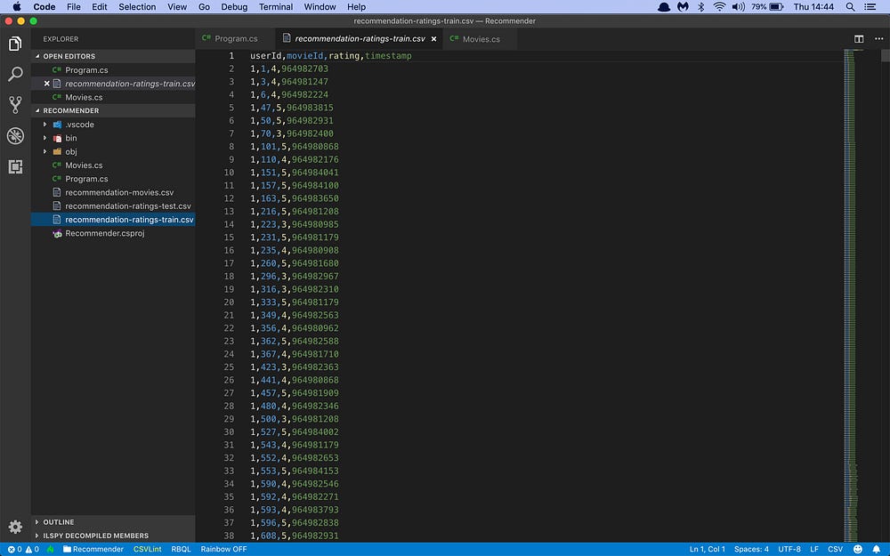This screenshot has width=890, height=556.
Task: Open the Extensions view icon
Action: click(15, 166)
